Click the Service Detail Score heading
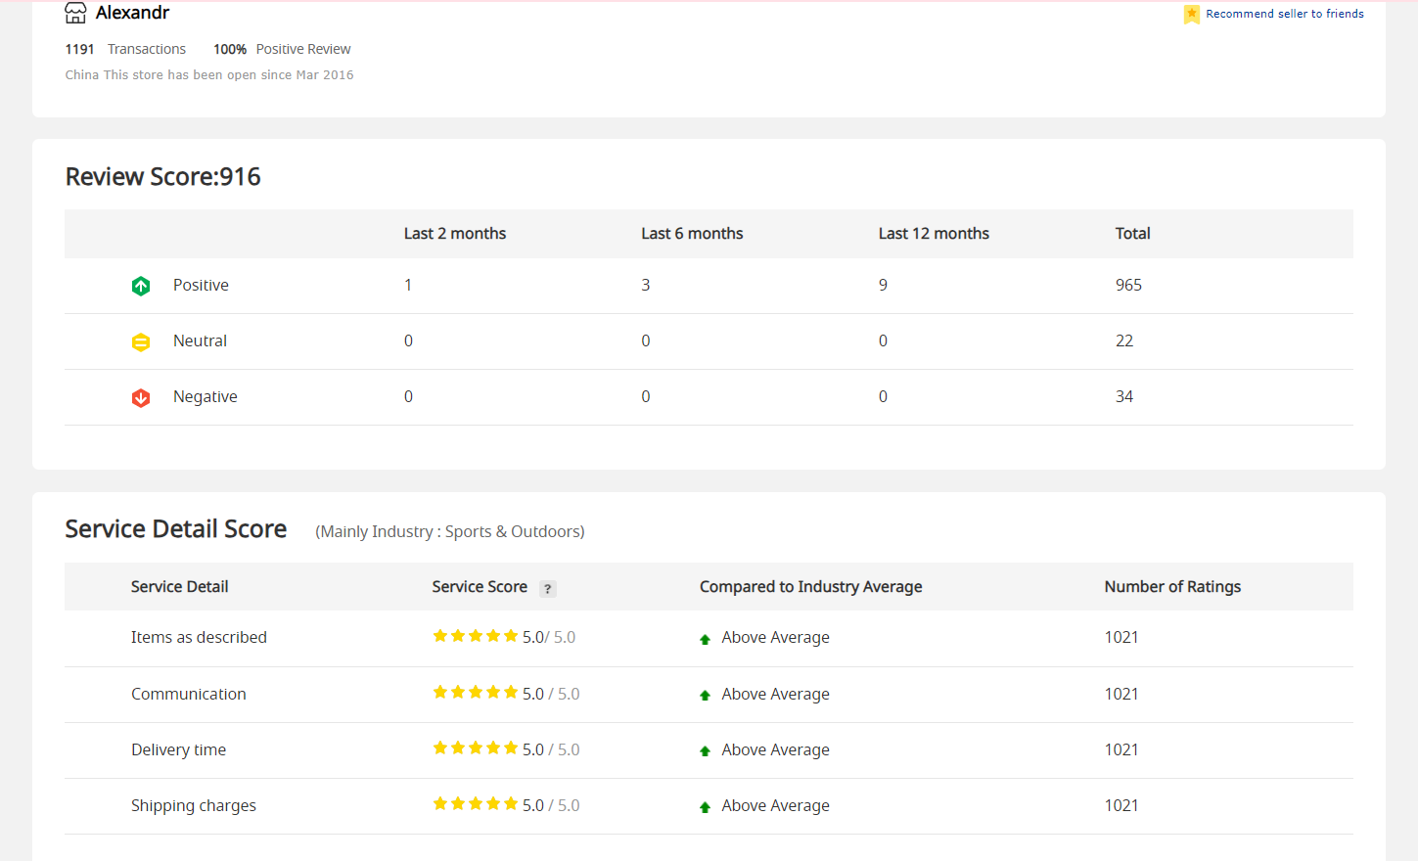 click(x=175, y=529)
